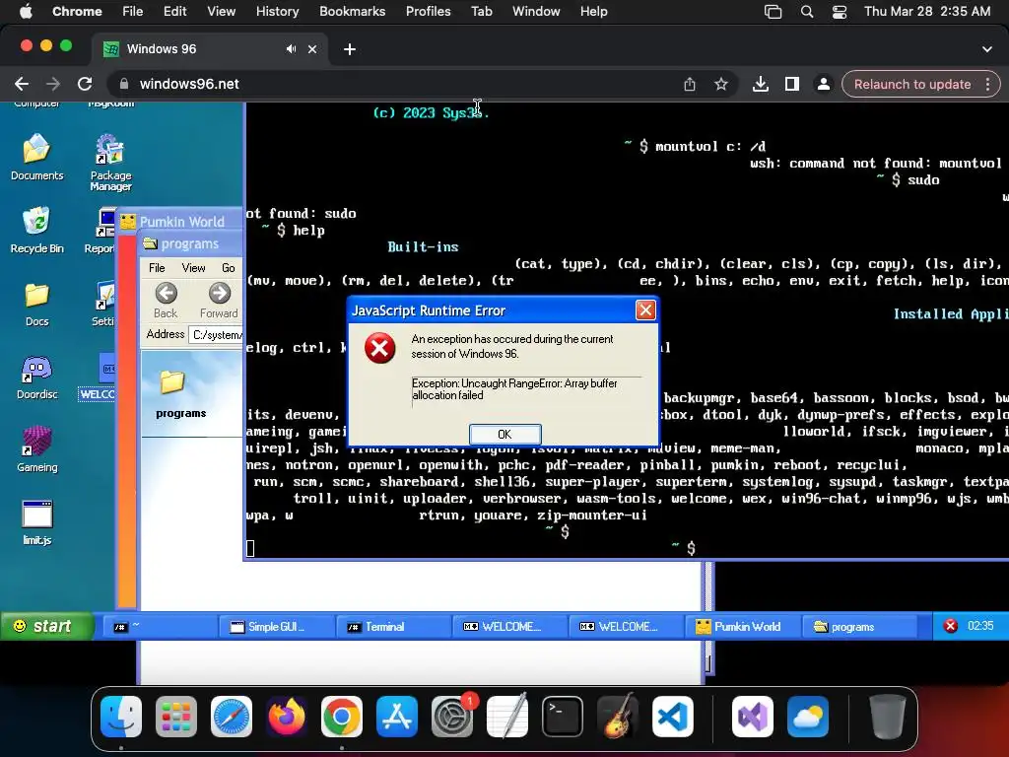Open View menu in programs window

193,268
